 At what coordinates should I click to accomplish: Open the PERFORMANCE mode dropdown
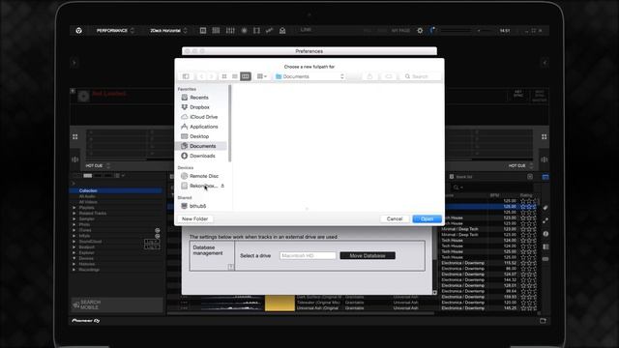click(115, 30)
